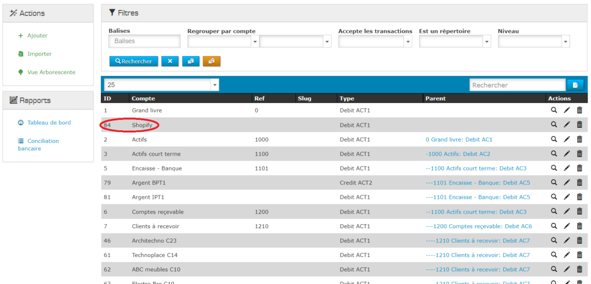Click the orange icon button in filters
The image size is (591, 284).
coord(211,61)
